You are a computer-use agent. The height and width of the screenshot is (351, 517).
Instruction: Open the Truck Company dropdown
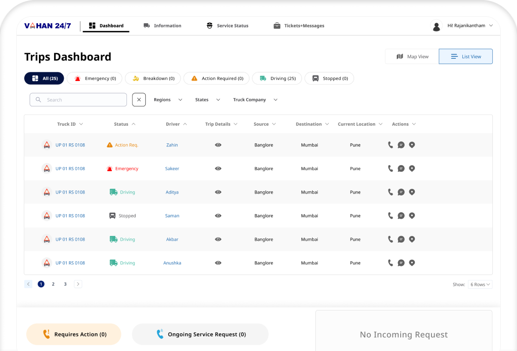pyautogui.click(x=255, y=100)
